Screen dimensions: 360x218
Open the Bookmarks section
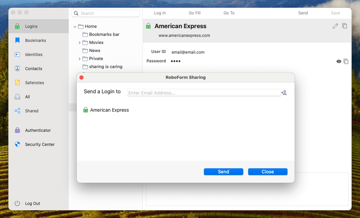click(39, 40)
